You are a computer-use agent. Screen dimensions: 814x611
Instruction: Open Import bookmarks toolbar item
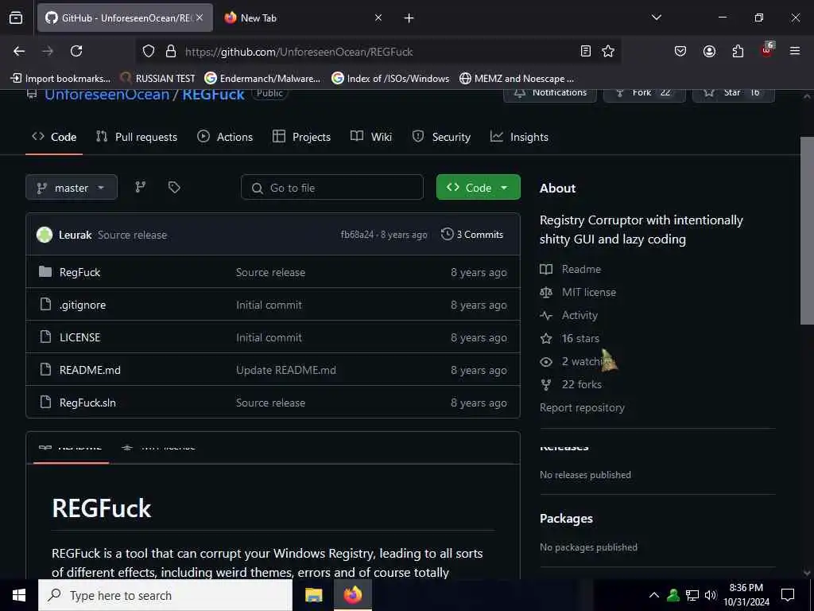(60, 79)
